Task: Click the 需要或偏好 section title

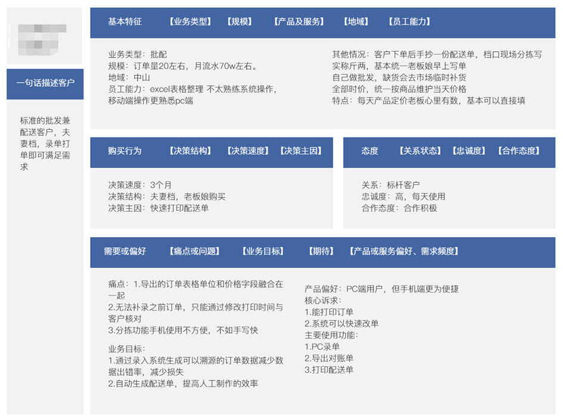Action: pyautogui.click(x=125, y=251)
